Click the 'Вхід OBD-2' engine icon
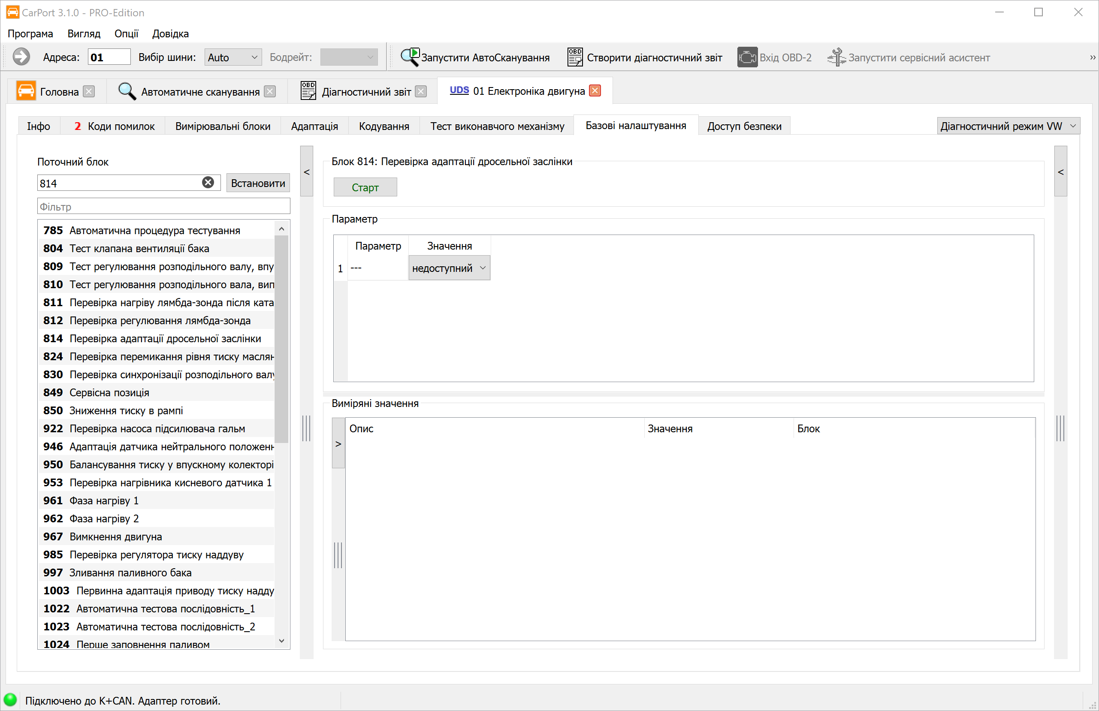1099x711 pixels. [x=747, y=57]
